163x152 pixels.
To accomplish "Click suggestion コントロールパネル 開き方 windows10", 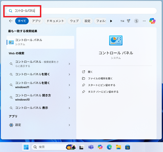I will (33, 97).
